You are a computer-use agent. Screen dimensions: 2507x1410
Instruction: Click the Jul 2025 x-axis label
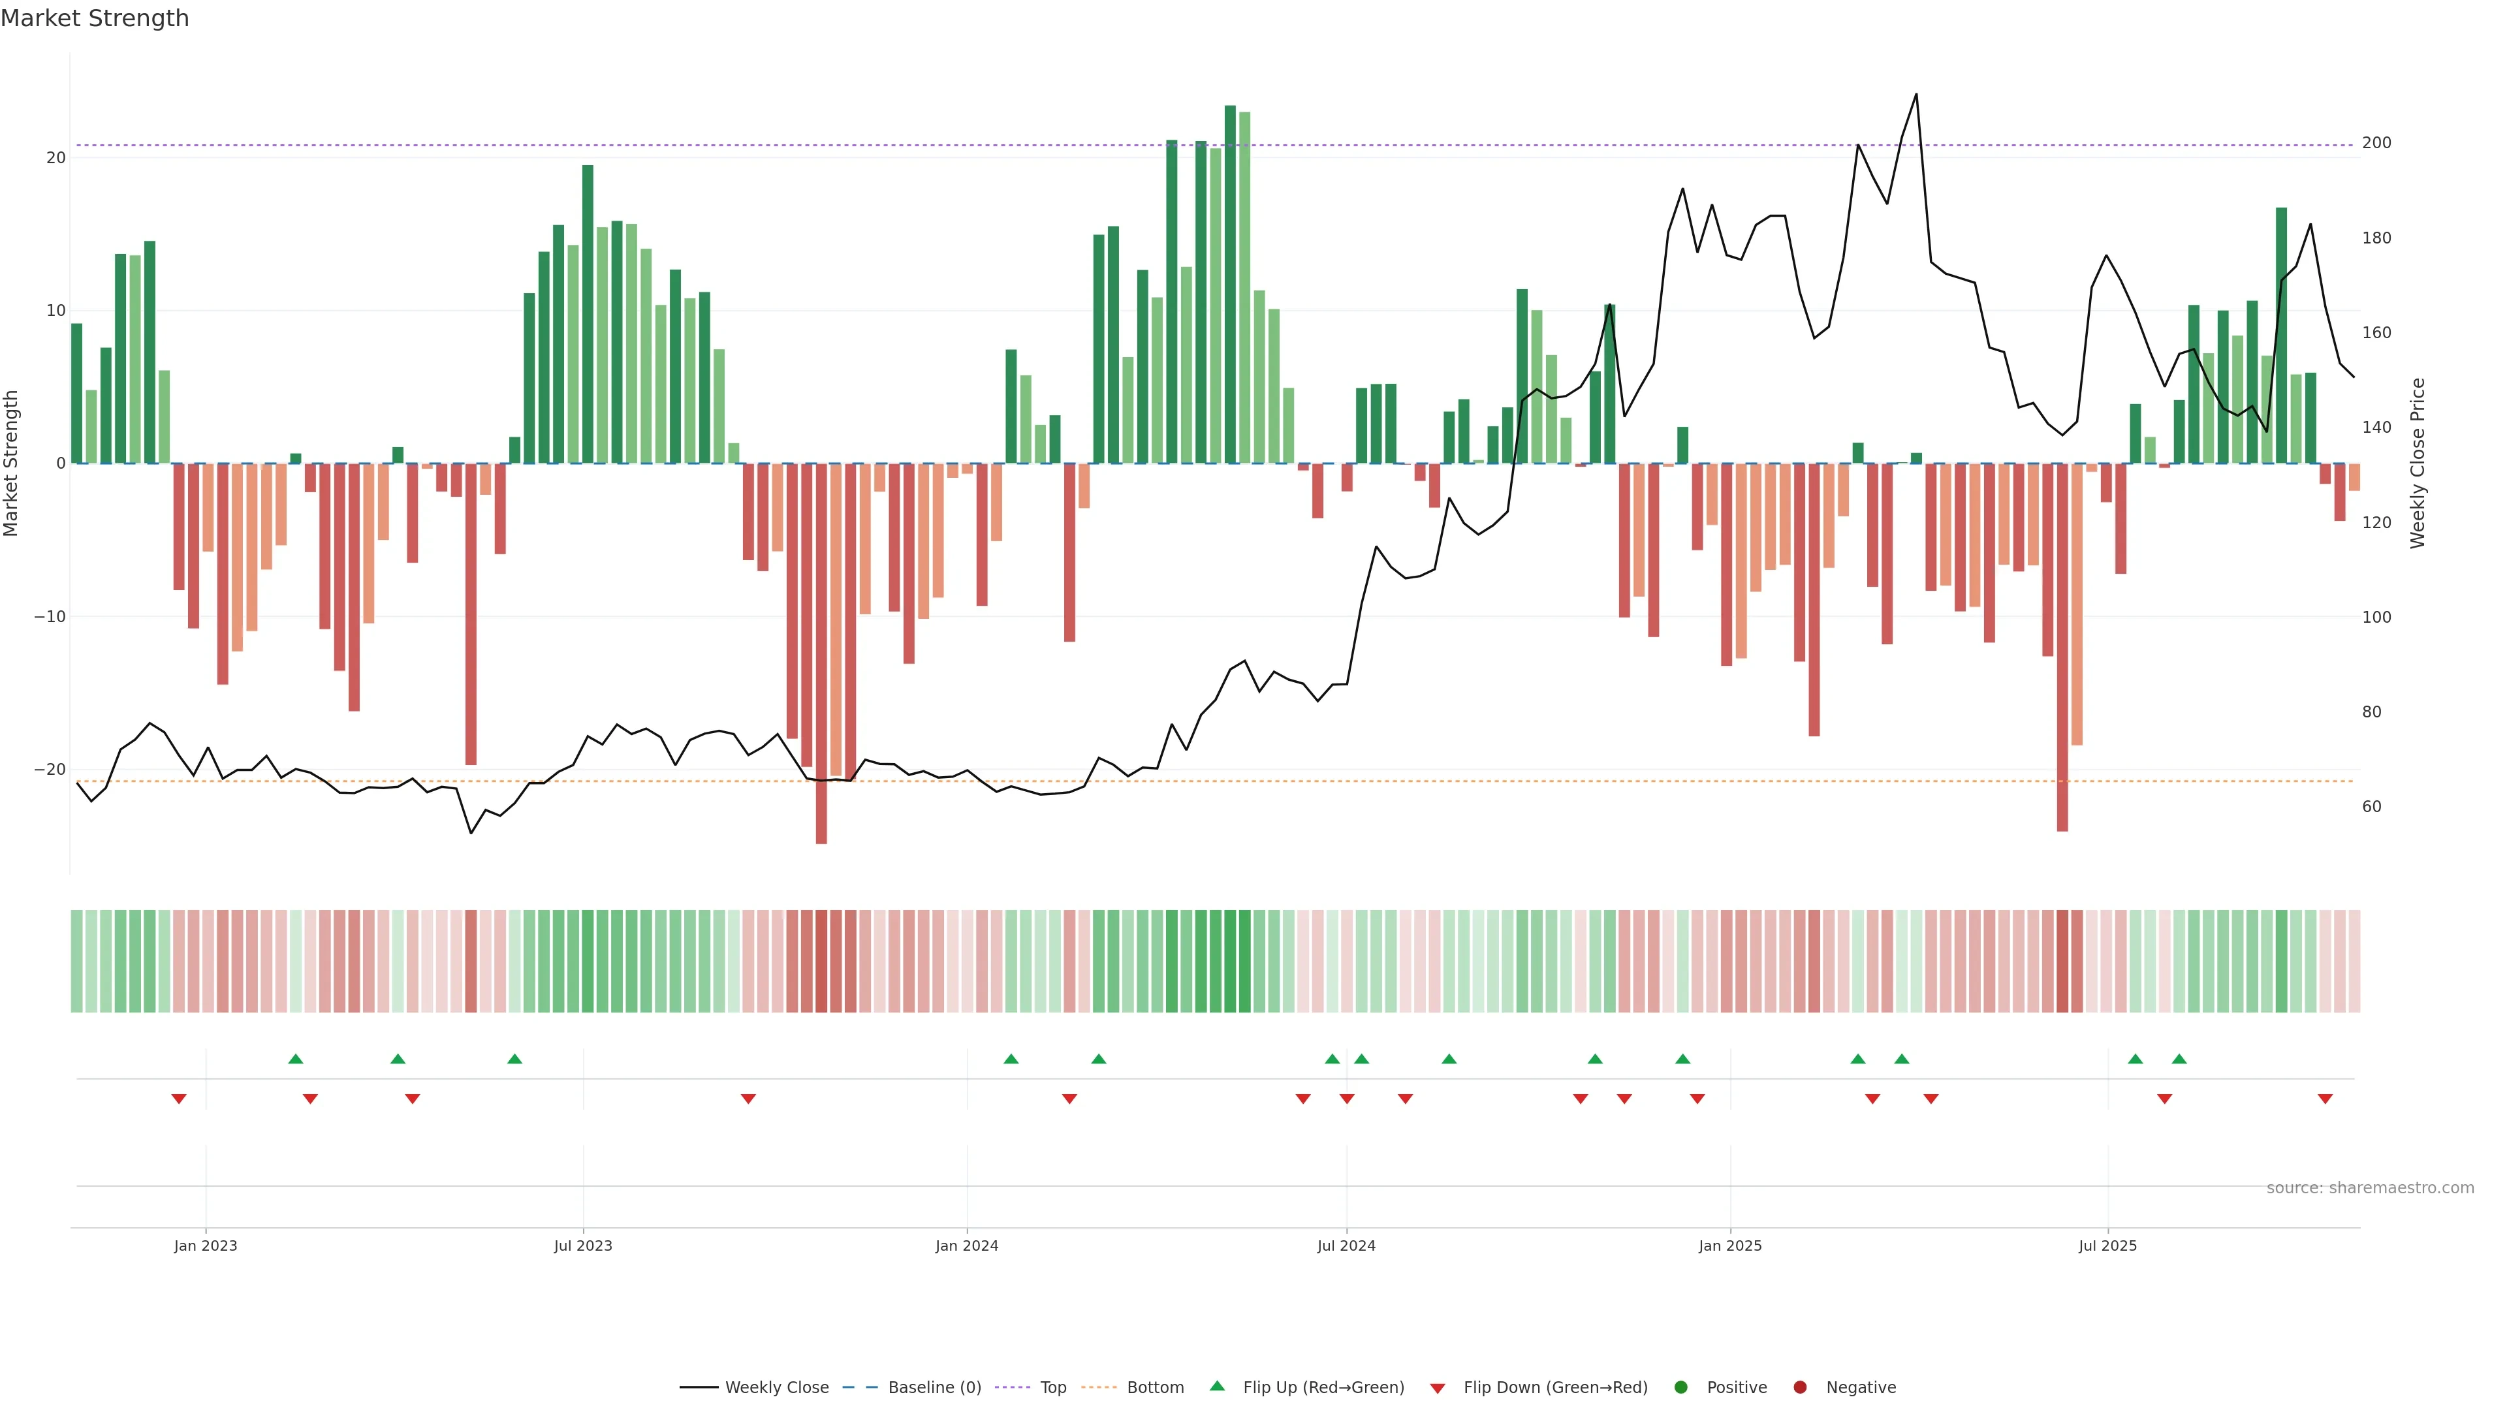click(2107, 1245)
